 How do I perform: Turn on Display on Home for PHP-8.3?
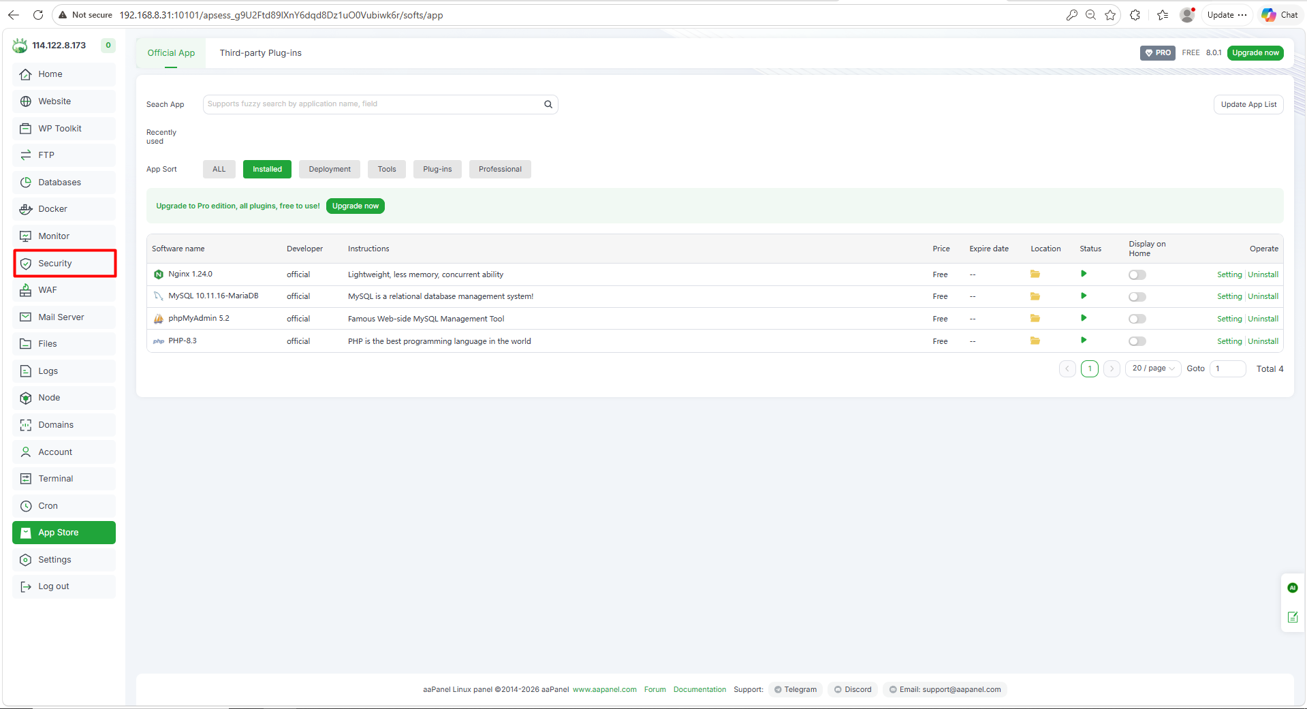[x=1137, y=341]
